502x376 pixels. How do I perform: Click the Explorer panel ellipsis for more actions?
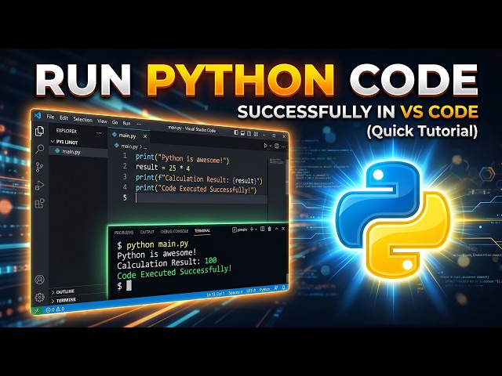point(99,132)
